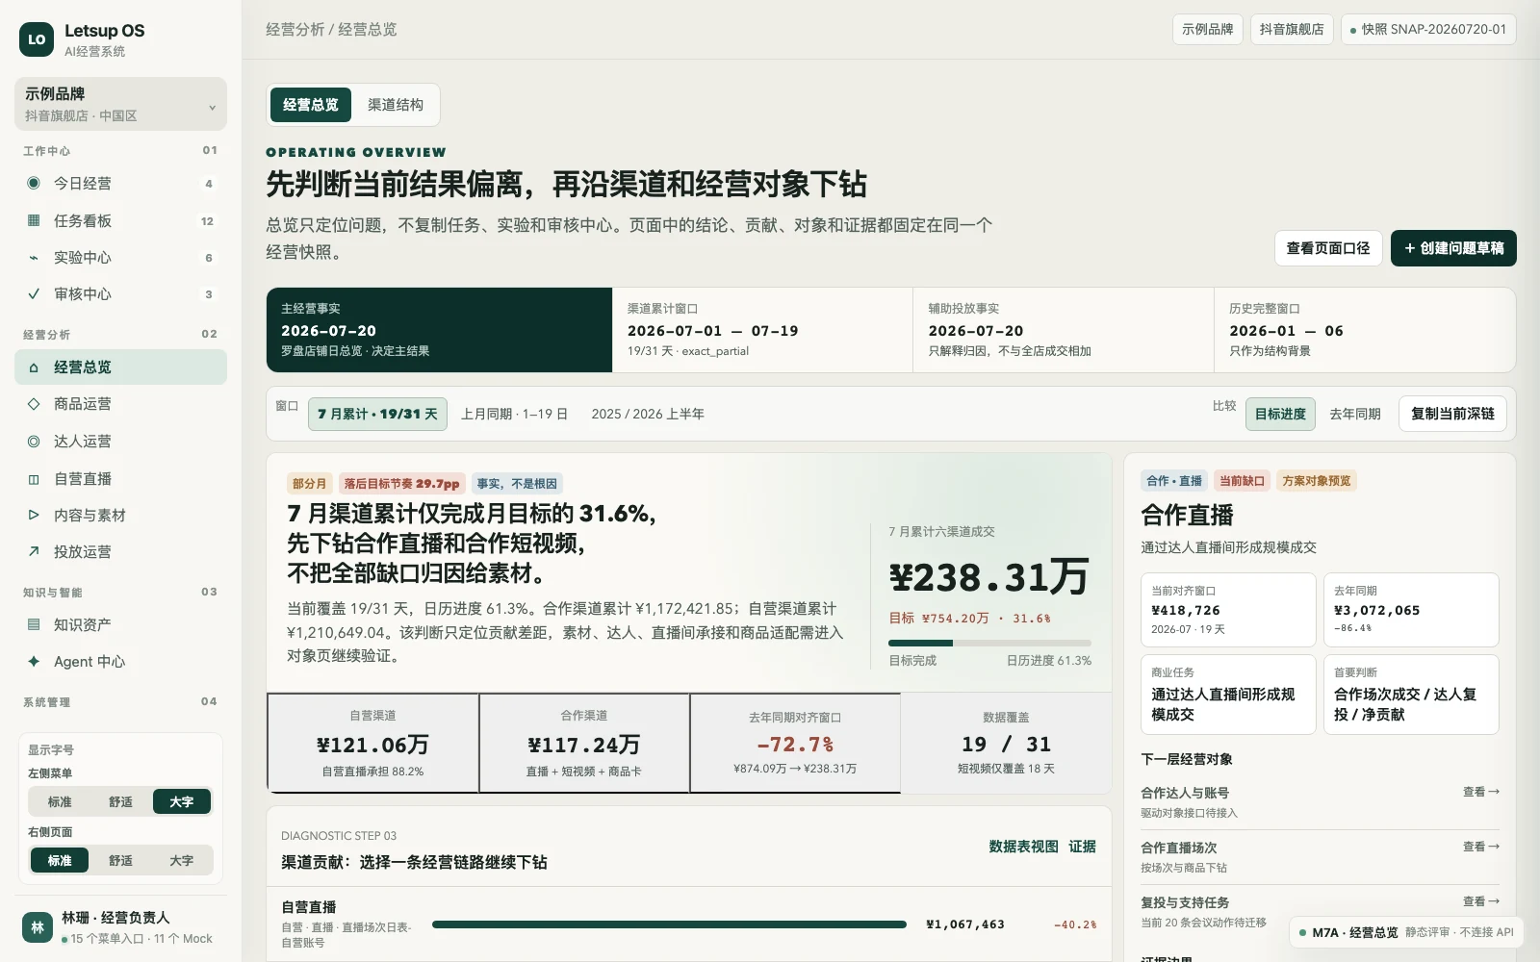The height and width of the screenshot is (962, 1540).
Task: Click the 去年同期 ¥3,072,065 card
Action: pos(1411,610)
